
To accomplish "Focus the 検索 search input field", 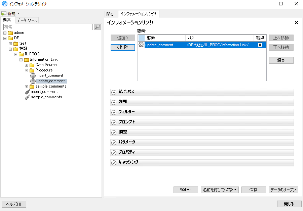I will tap(48, 27).
